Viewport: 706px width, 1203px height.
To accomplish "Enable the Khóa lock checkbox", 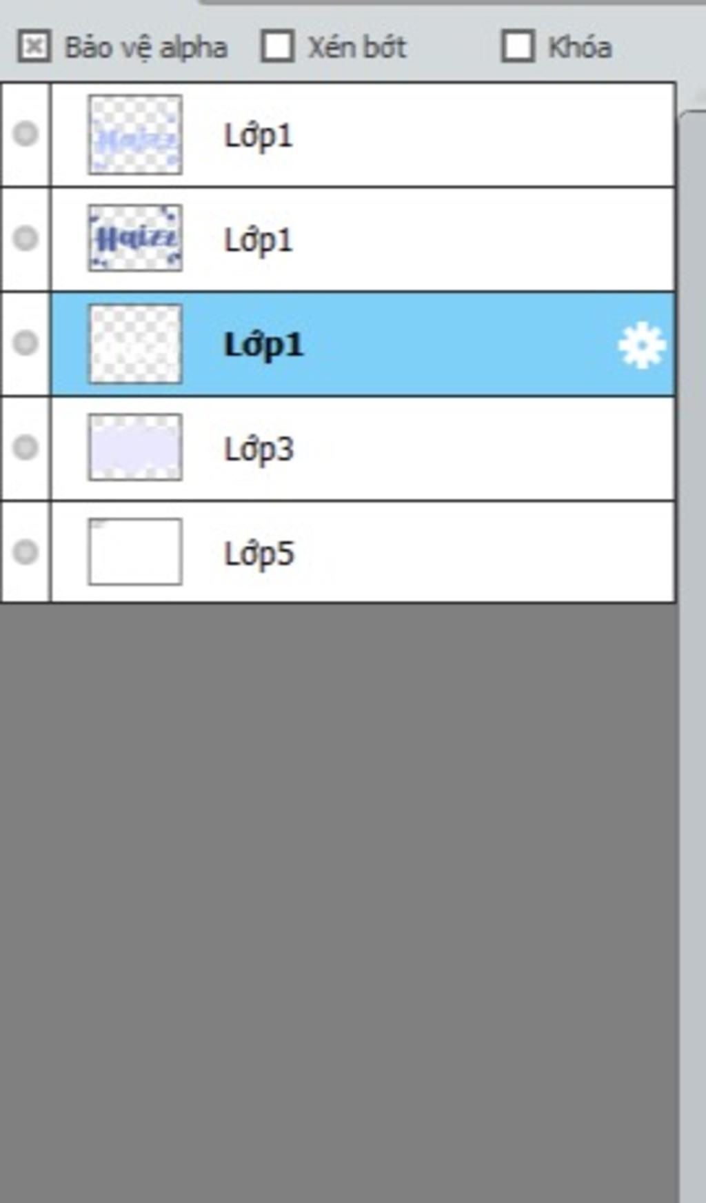I will (x=518, y=47).
